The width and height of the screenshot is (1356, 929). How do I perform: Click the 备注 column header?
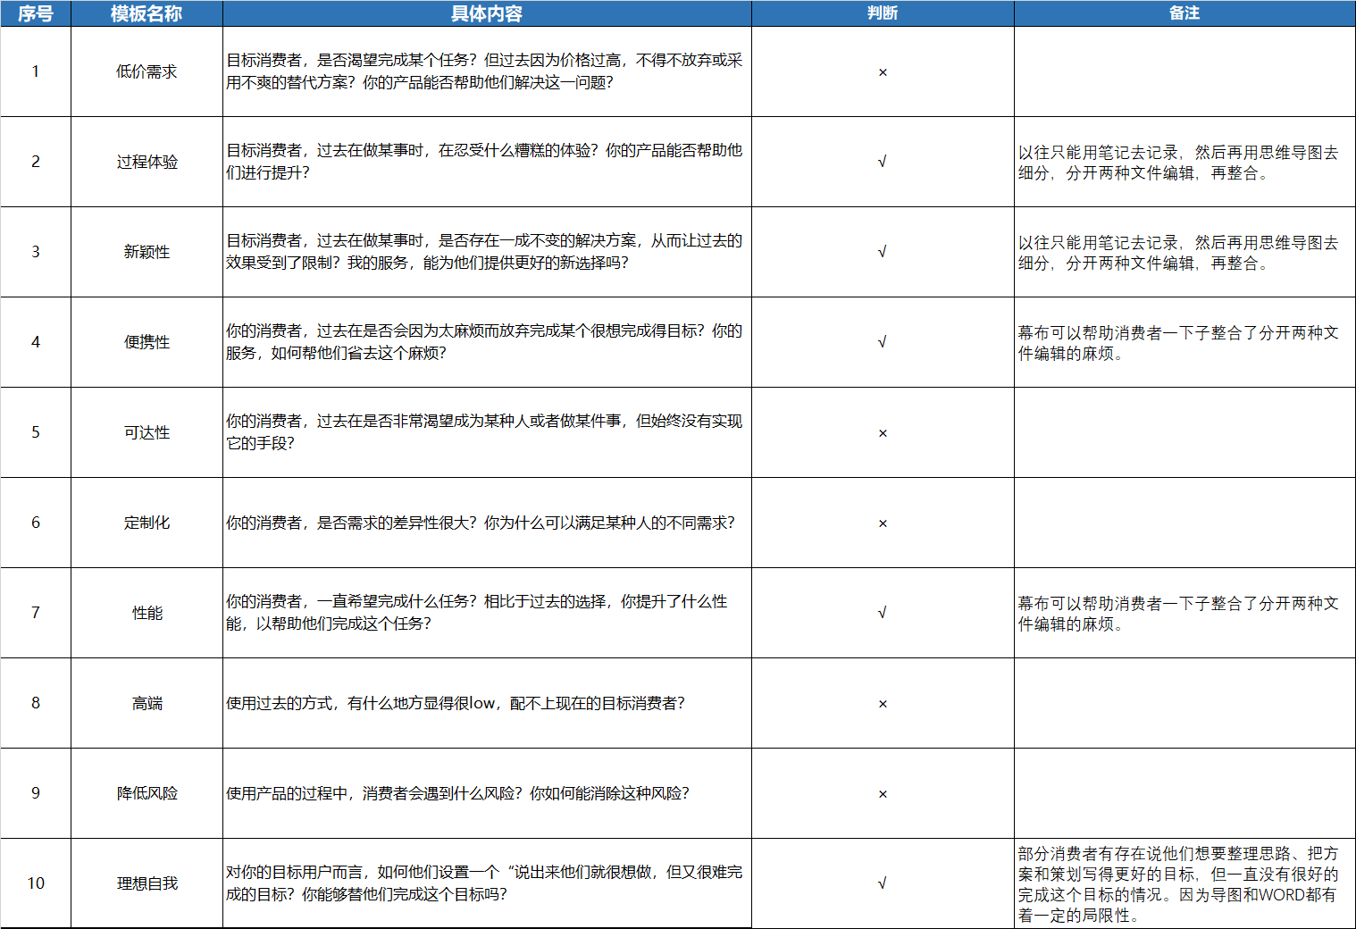(x=1184, y=13)
